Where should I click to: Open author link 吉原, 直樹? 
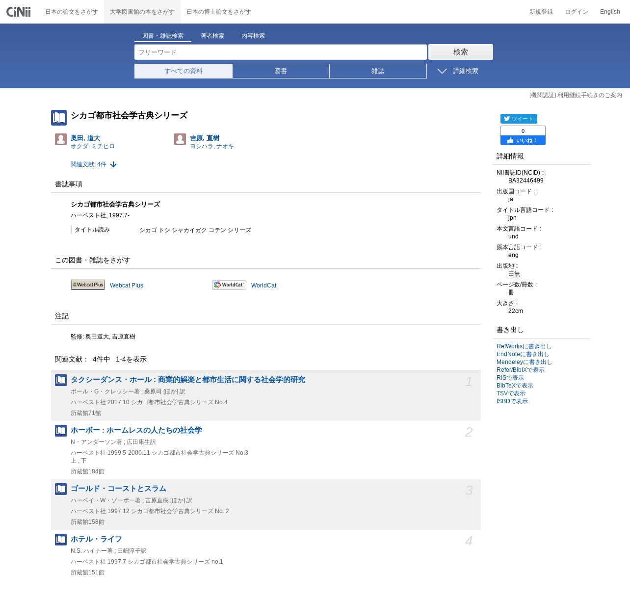pyautogui.click(x=205, y=138)
